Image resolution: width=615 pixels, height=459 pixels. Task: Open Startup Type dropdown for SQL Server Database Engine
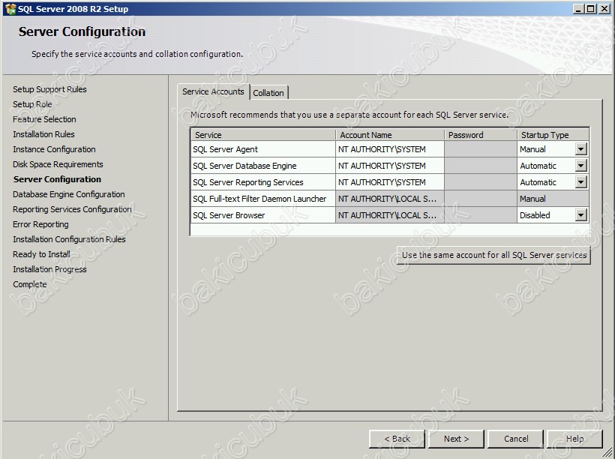coord(581,166)
